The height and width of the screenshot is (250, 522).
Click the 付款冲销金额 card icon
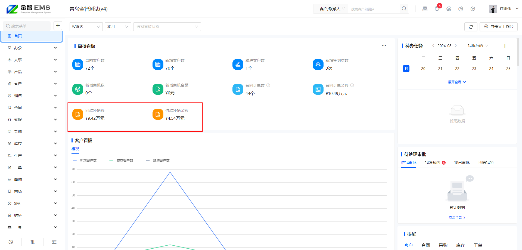pyautogui.click(x=158, y=114)
